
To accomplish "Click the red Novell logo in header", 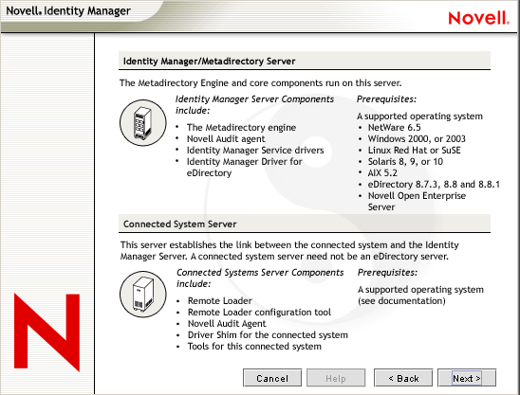I will click(478, 18).
